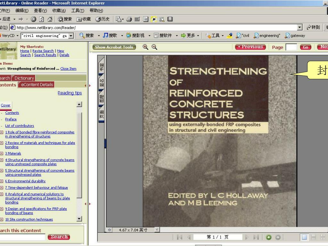The image size is (328, 246).
Task: Open the 页面 pages side tab
Action: pos(102,115)
